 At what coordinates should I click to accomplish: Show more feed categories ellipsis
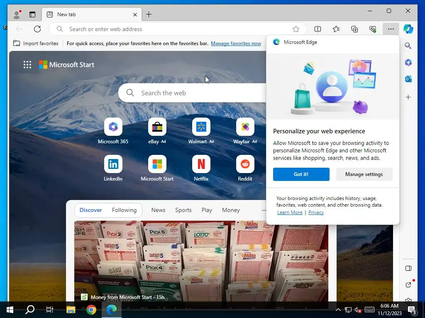264,210
